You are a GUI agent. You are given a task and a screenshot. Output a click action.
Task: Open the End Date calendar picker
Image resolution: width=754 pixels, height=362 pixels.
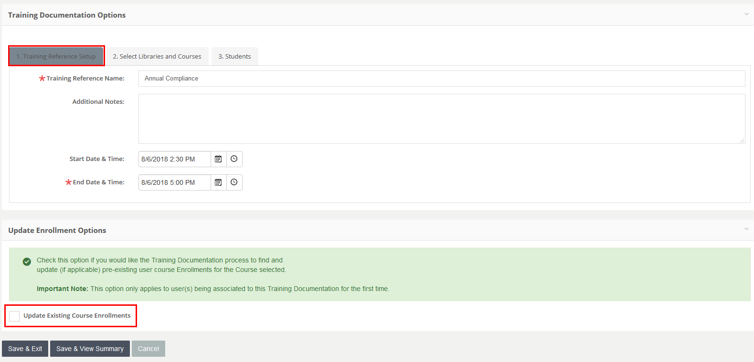[x=218, y=182]
